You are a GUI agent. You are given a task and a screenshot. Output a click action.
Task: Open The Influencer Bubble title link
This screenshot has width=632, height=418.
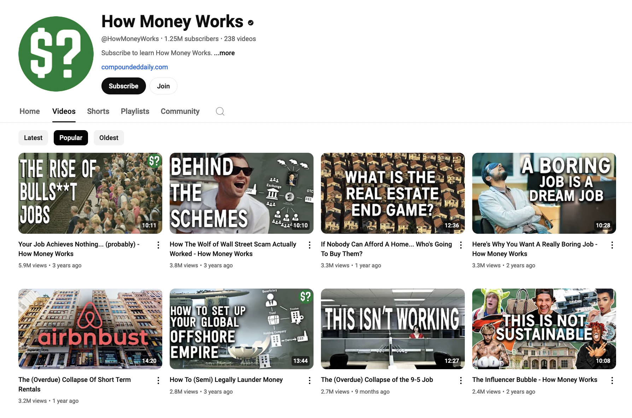tap(535, 380)
